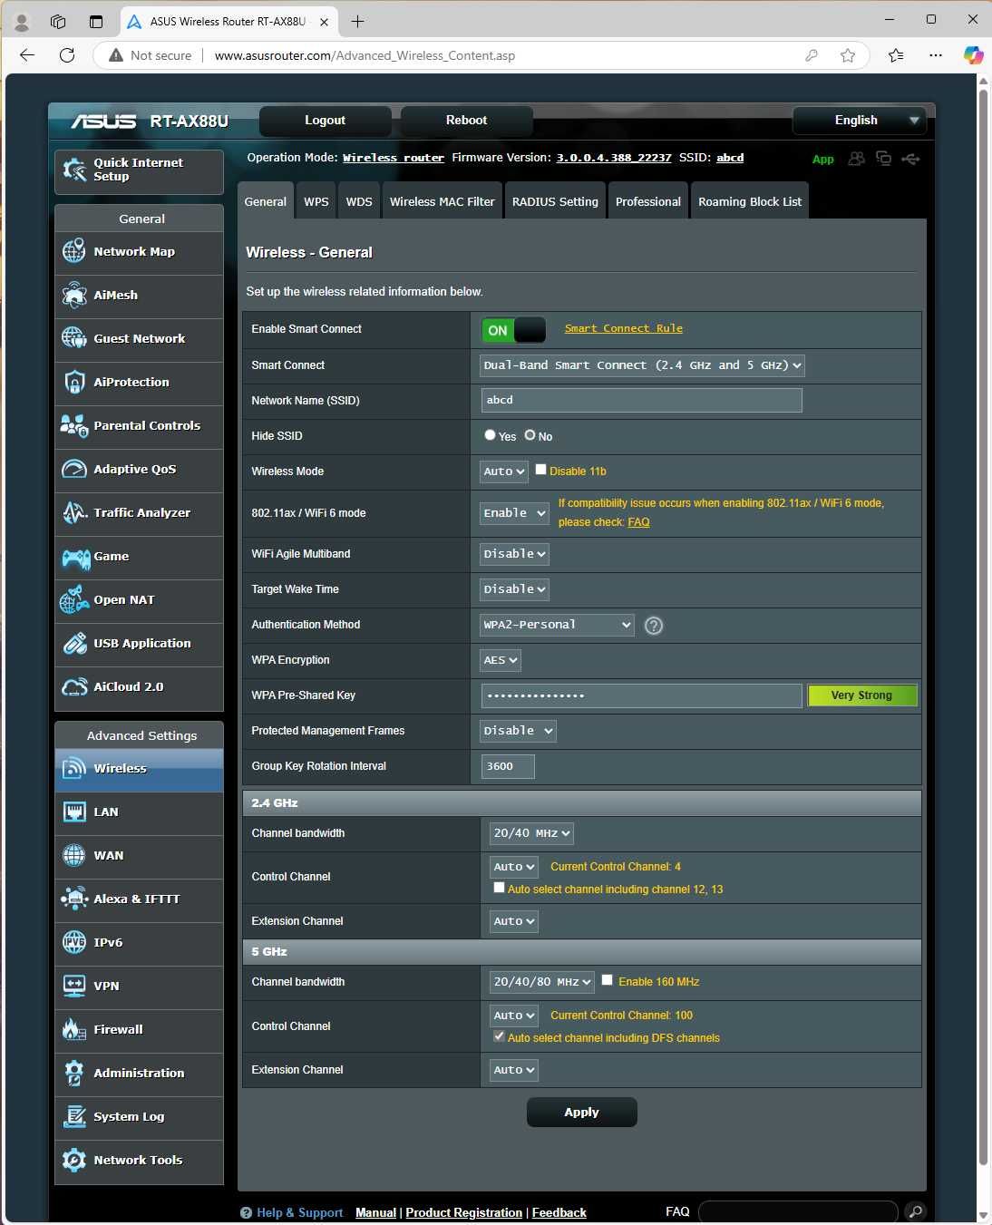
Task: Open USB Application icon
Action: pos(74,643)
